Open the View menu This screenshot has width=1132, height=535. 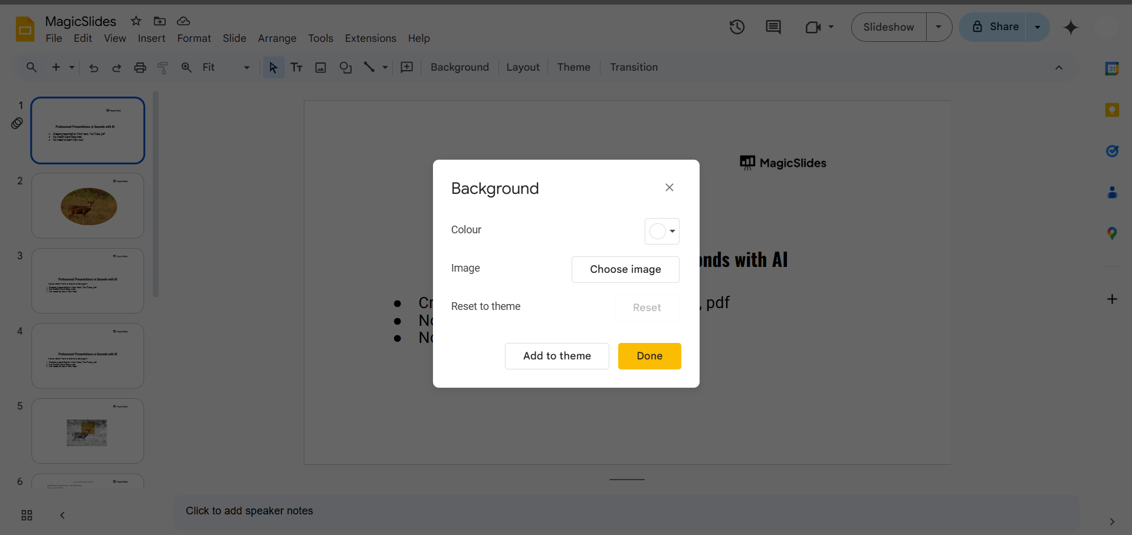point(115,38)
